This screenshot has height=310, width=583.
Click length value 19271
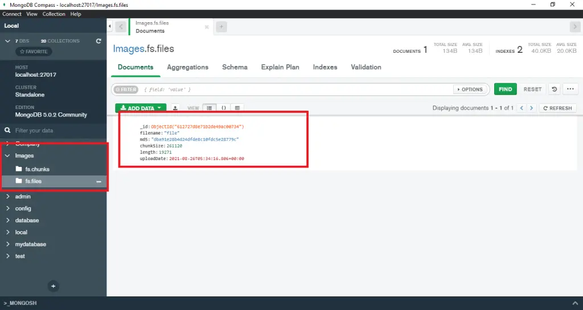pos(165,152)
